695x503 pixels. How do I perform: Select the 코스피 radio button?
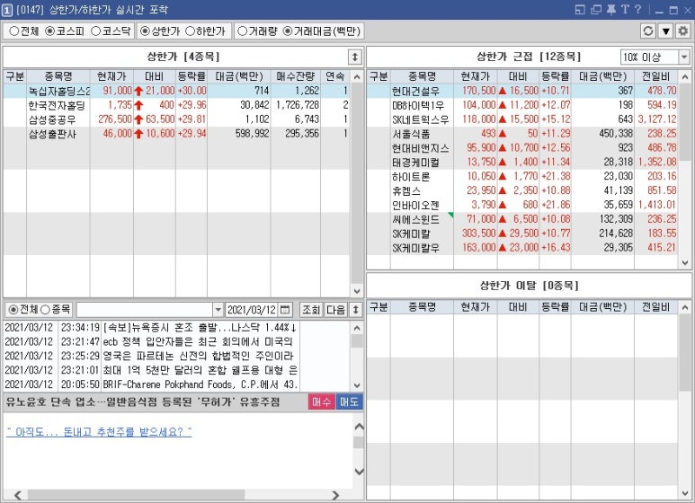(x=50, y=31)
